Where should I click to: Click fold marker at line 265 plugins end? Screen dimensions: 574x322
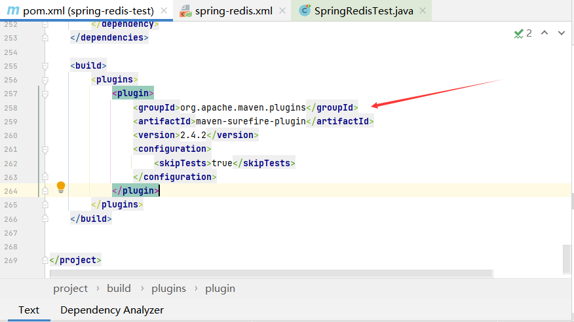tap(45, 205)
